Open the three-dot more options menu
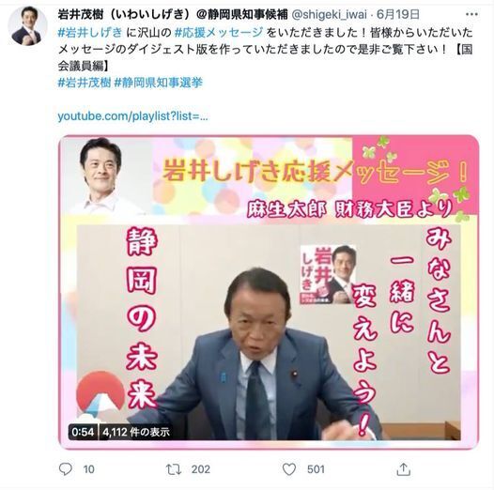Screen dimensions: 494x490 point(471,14)
